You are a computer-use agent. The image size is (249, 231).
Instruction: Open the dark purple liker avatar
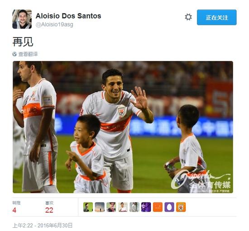(x=146, y=207)
